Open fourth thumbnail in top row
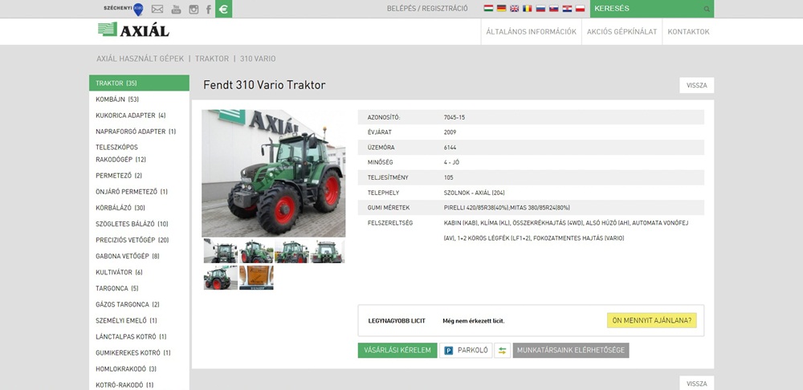Screen dimensions: 803x390 (x=328, y=251)
